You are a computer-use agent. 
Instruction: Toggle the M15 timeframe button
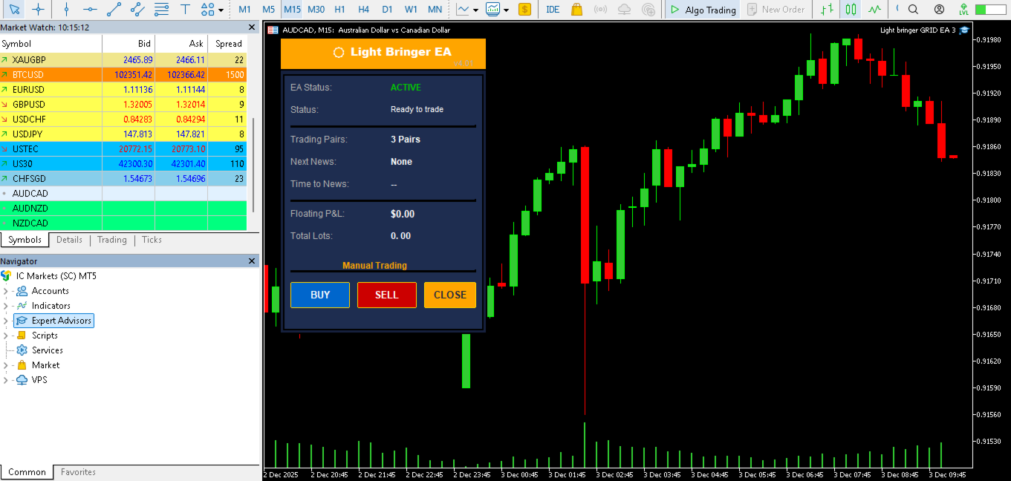(x=292, y=10)
